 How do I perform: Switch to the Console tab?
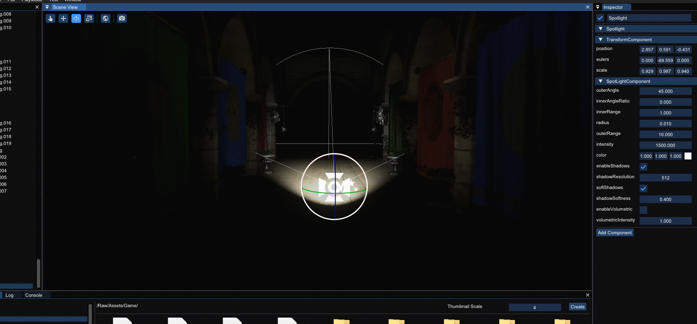pyautogui.click(x=34, y=295)
